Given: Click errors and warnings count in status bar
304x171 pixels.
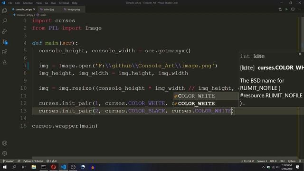Looking at the screenshot, I should (52, 161).
